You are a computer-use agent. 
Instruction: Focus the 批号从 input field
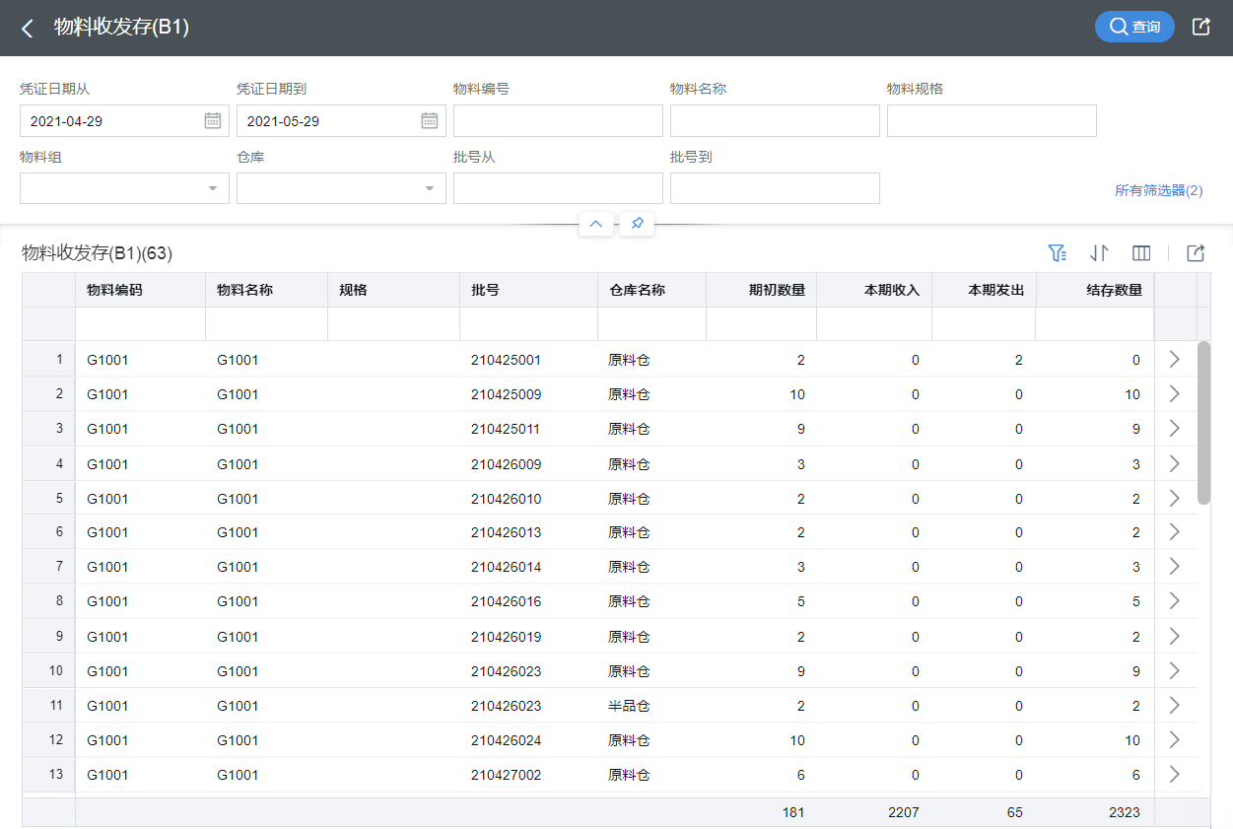tap(558, 188)
